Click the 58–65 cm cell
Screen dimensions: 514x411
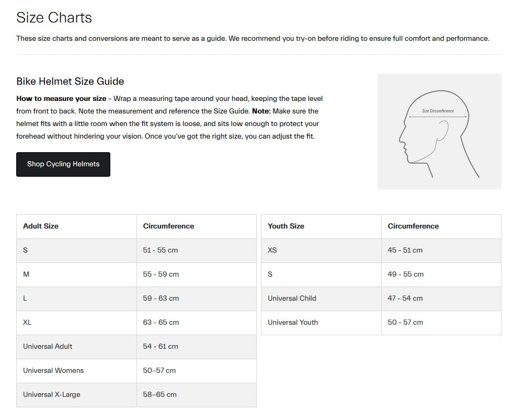(197, 395)
